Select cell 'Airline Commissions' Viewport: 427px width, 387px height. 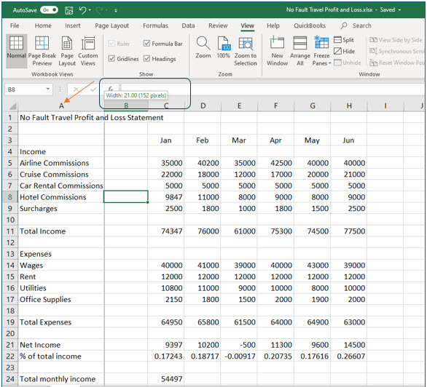pyautogui.click(x=61, y=163)
